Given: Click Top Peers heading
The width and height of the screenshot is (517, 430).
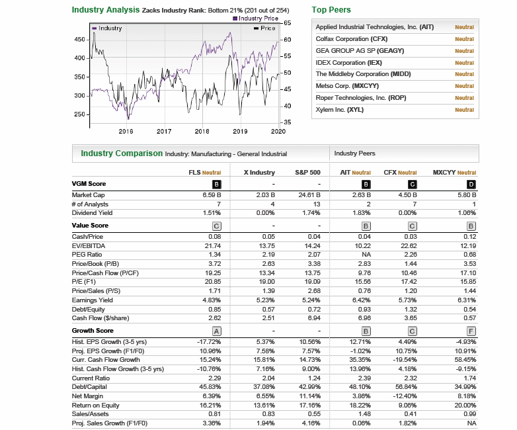Looking at the screenshot, I should point(331,10).
